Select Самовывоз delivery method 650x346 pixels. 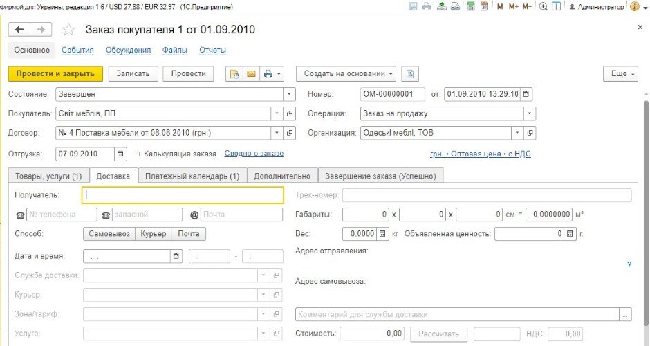[x=109, y=234]
